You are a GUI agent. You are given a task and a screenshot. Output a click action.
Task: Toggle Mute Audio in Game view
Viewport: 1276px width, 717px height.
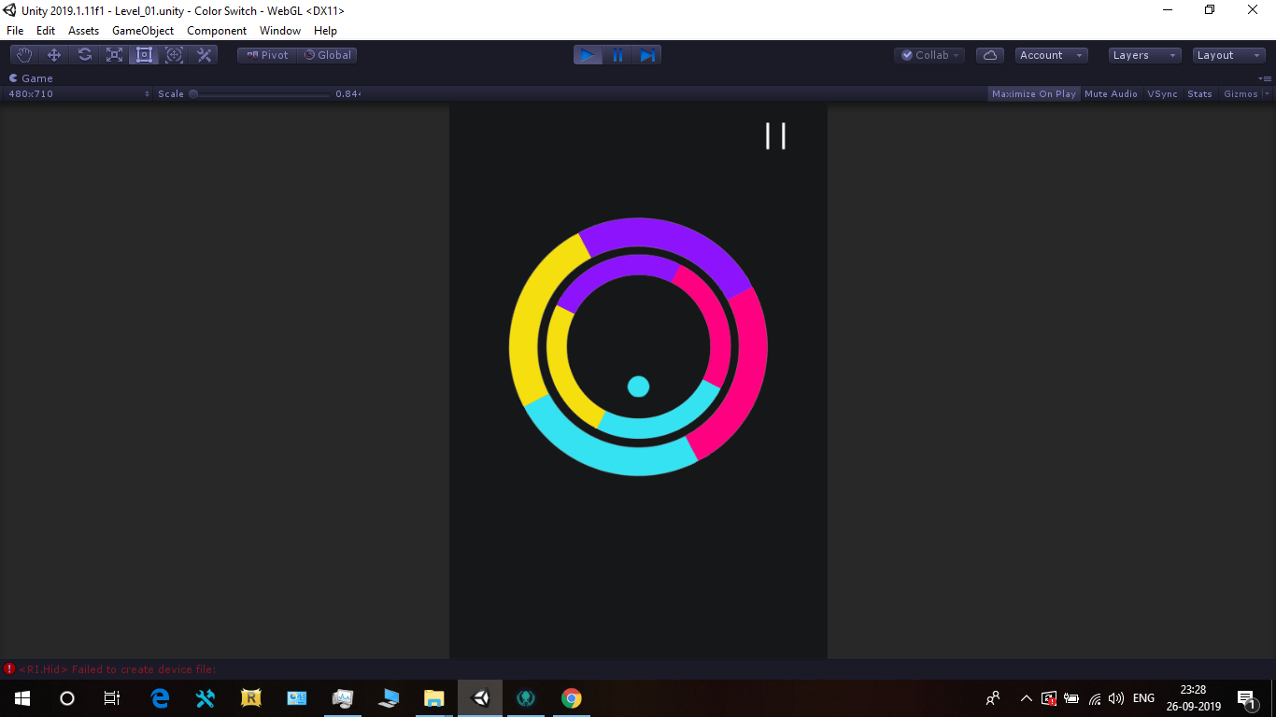pos(1111,93)
